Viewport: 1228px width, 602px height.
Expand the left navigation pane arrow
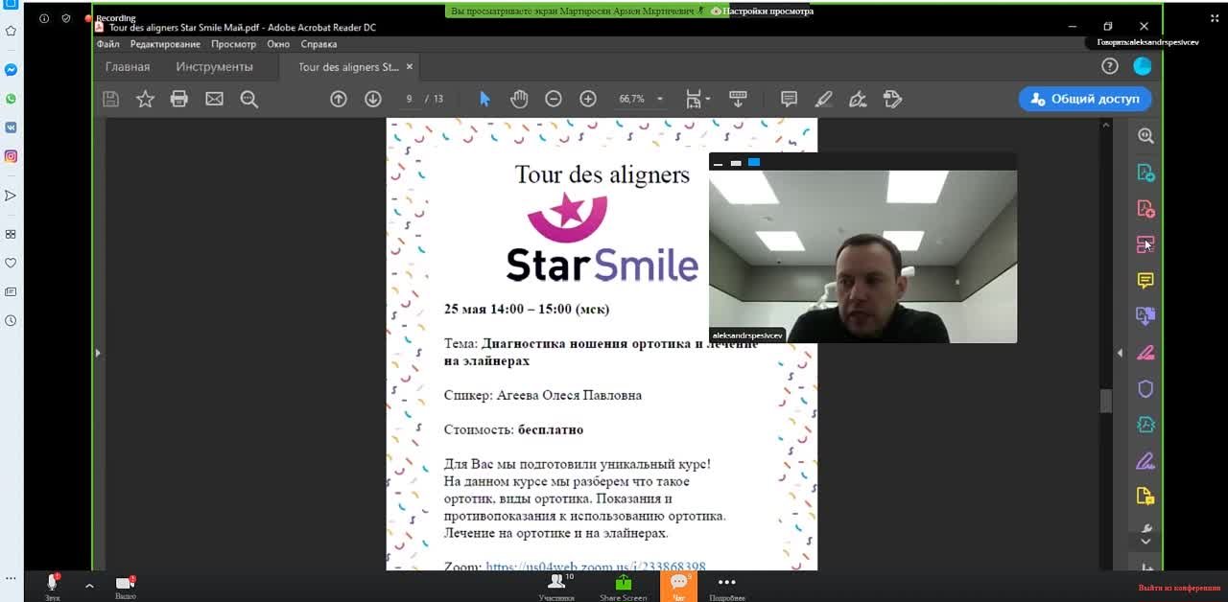coord(97,353)
